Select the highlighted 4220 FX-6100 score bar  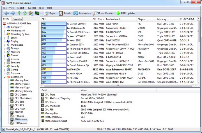54,69
